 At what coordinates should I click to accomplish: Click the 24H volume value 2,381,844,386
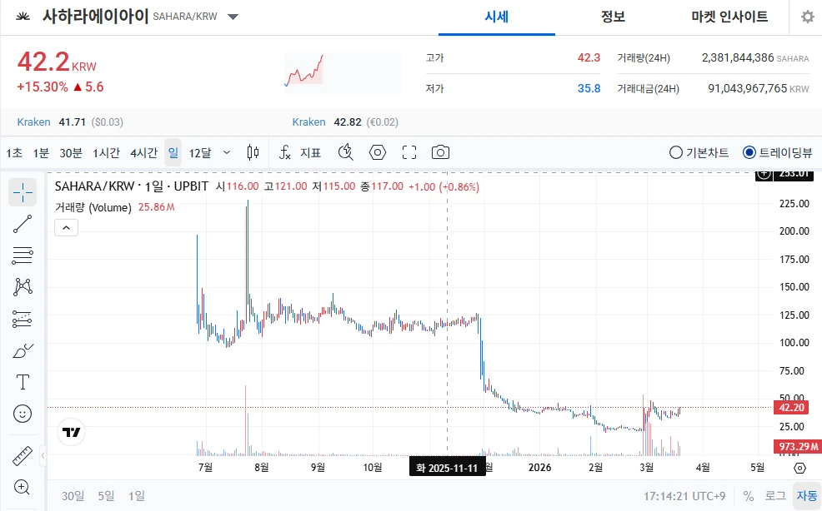738,57
